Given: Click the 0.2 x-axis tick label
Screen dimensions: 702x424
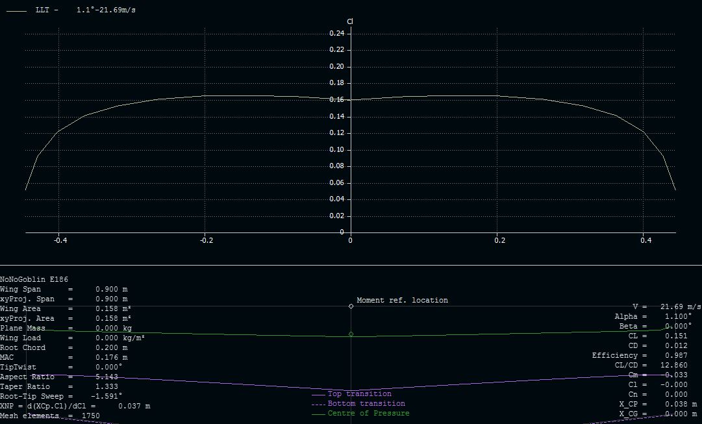Looking at the screenshot, I should coord(497,241).
